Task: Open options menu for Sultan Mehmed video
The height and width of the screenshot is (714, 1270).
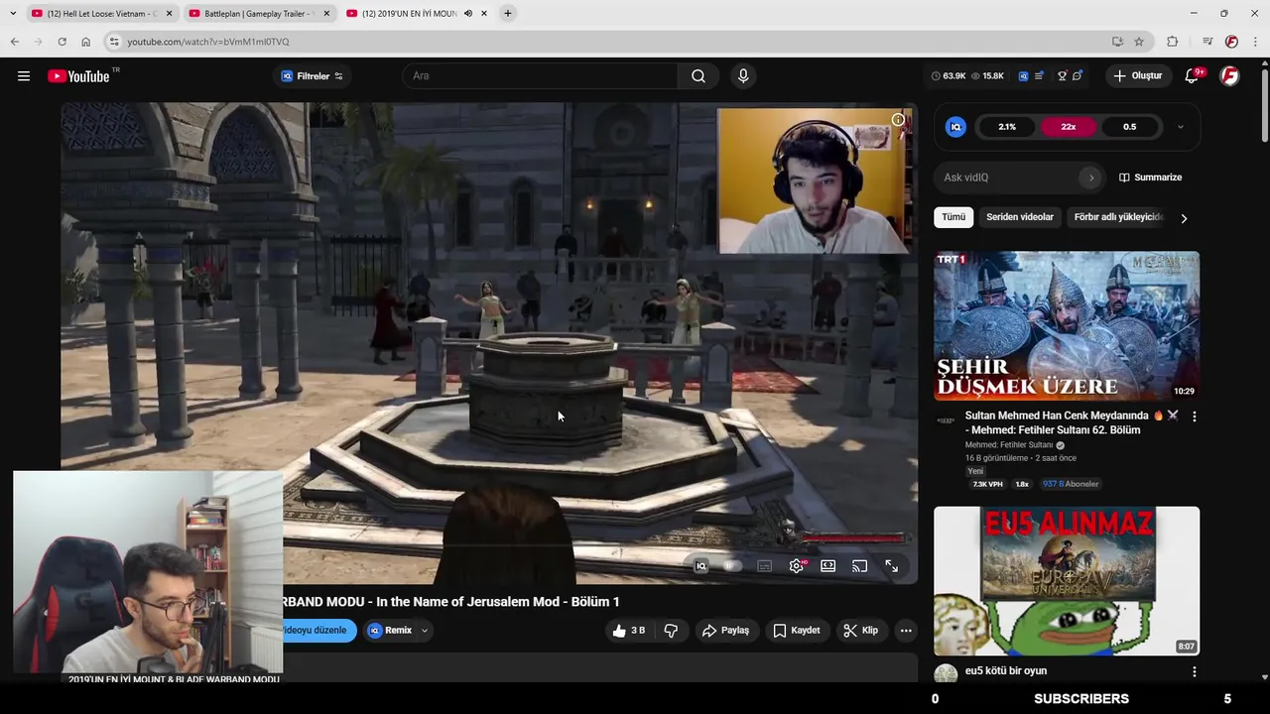Action: click(x=1194, y=416)
